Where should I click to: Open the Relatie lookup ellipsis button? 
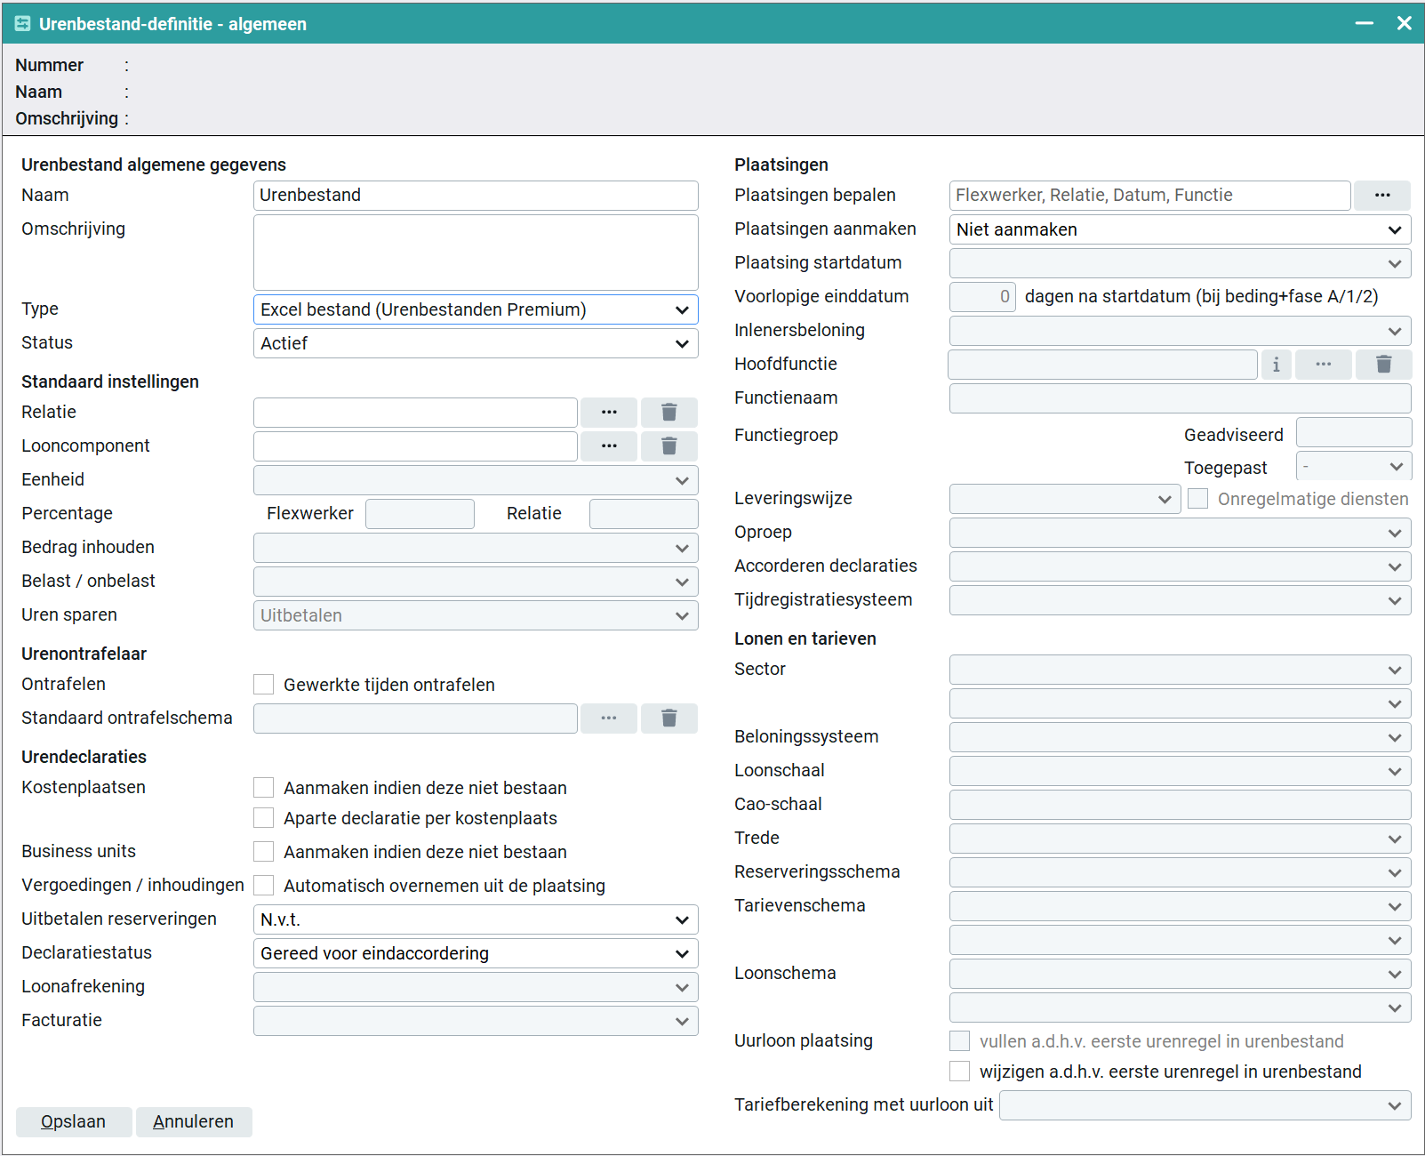tap(609, 413)
